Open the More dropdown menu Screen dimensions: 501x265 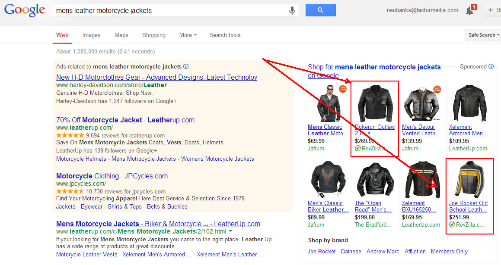click(188, 35)
